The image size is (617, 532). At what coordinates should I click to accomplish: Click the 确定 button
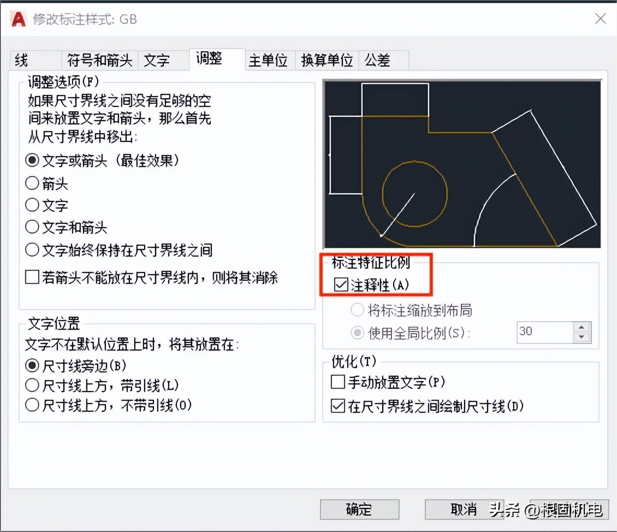[x=359, y=509]
